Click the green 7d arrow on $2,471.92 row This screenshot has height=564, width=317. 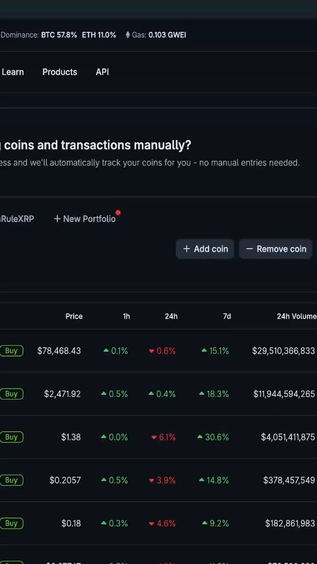point(201,394)
